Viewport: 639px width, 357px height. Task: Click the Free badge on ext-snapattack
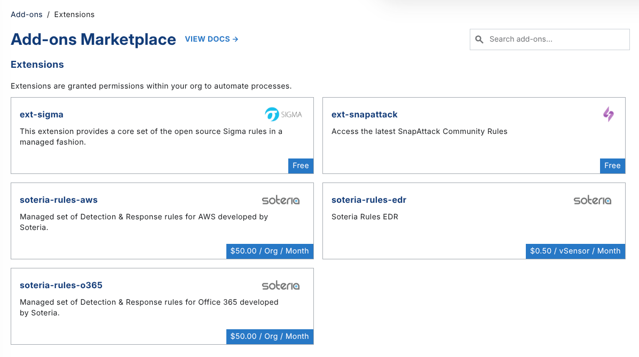(x=612, y=166)
